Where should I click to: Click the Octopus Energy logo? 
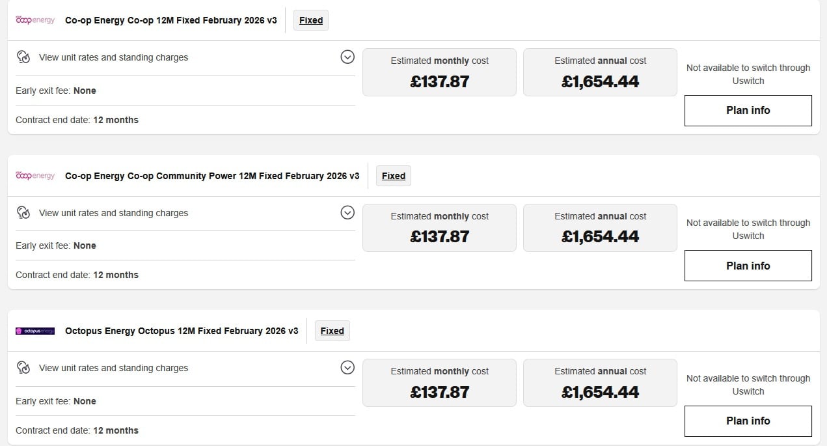click(35, 331)
